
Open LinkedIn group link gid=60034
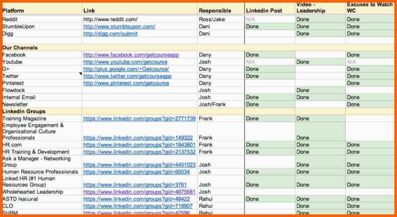click(x=136, y=172)
